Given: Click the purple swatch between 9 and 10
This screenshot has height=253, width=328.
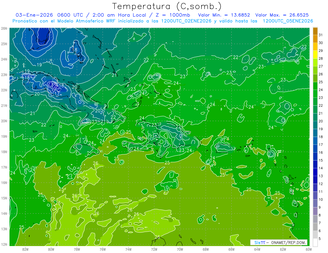Looking at the screenshot, I should pyautogui.click(x=315, y=204).
